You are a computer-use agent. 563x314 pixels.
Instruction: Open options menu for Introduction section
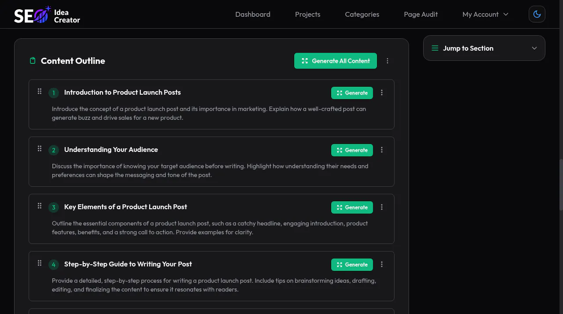(x=382, y=92)
